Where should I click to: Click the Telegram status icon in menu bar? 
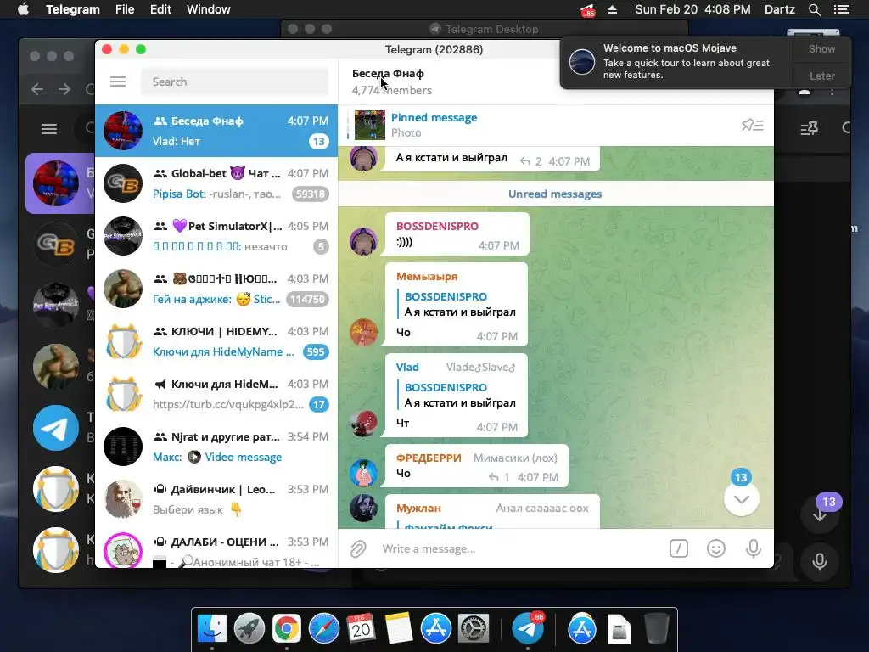click(x=587, y=9)
